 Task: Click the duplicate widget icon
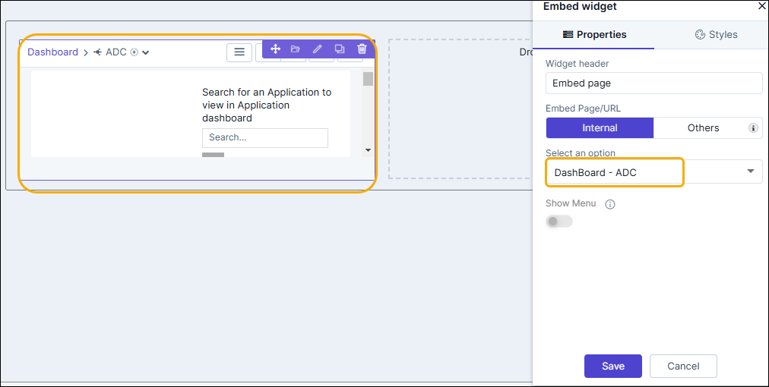click(x=340, y=49)
